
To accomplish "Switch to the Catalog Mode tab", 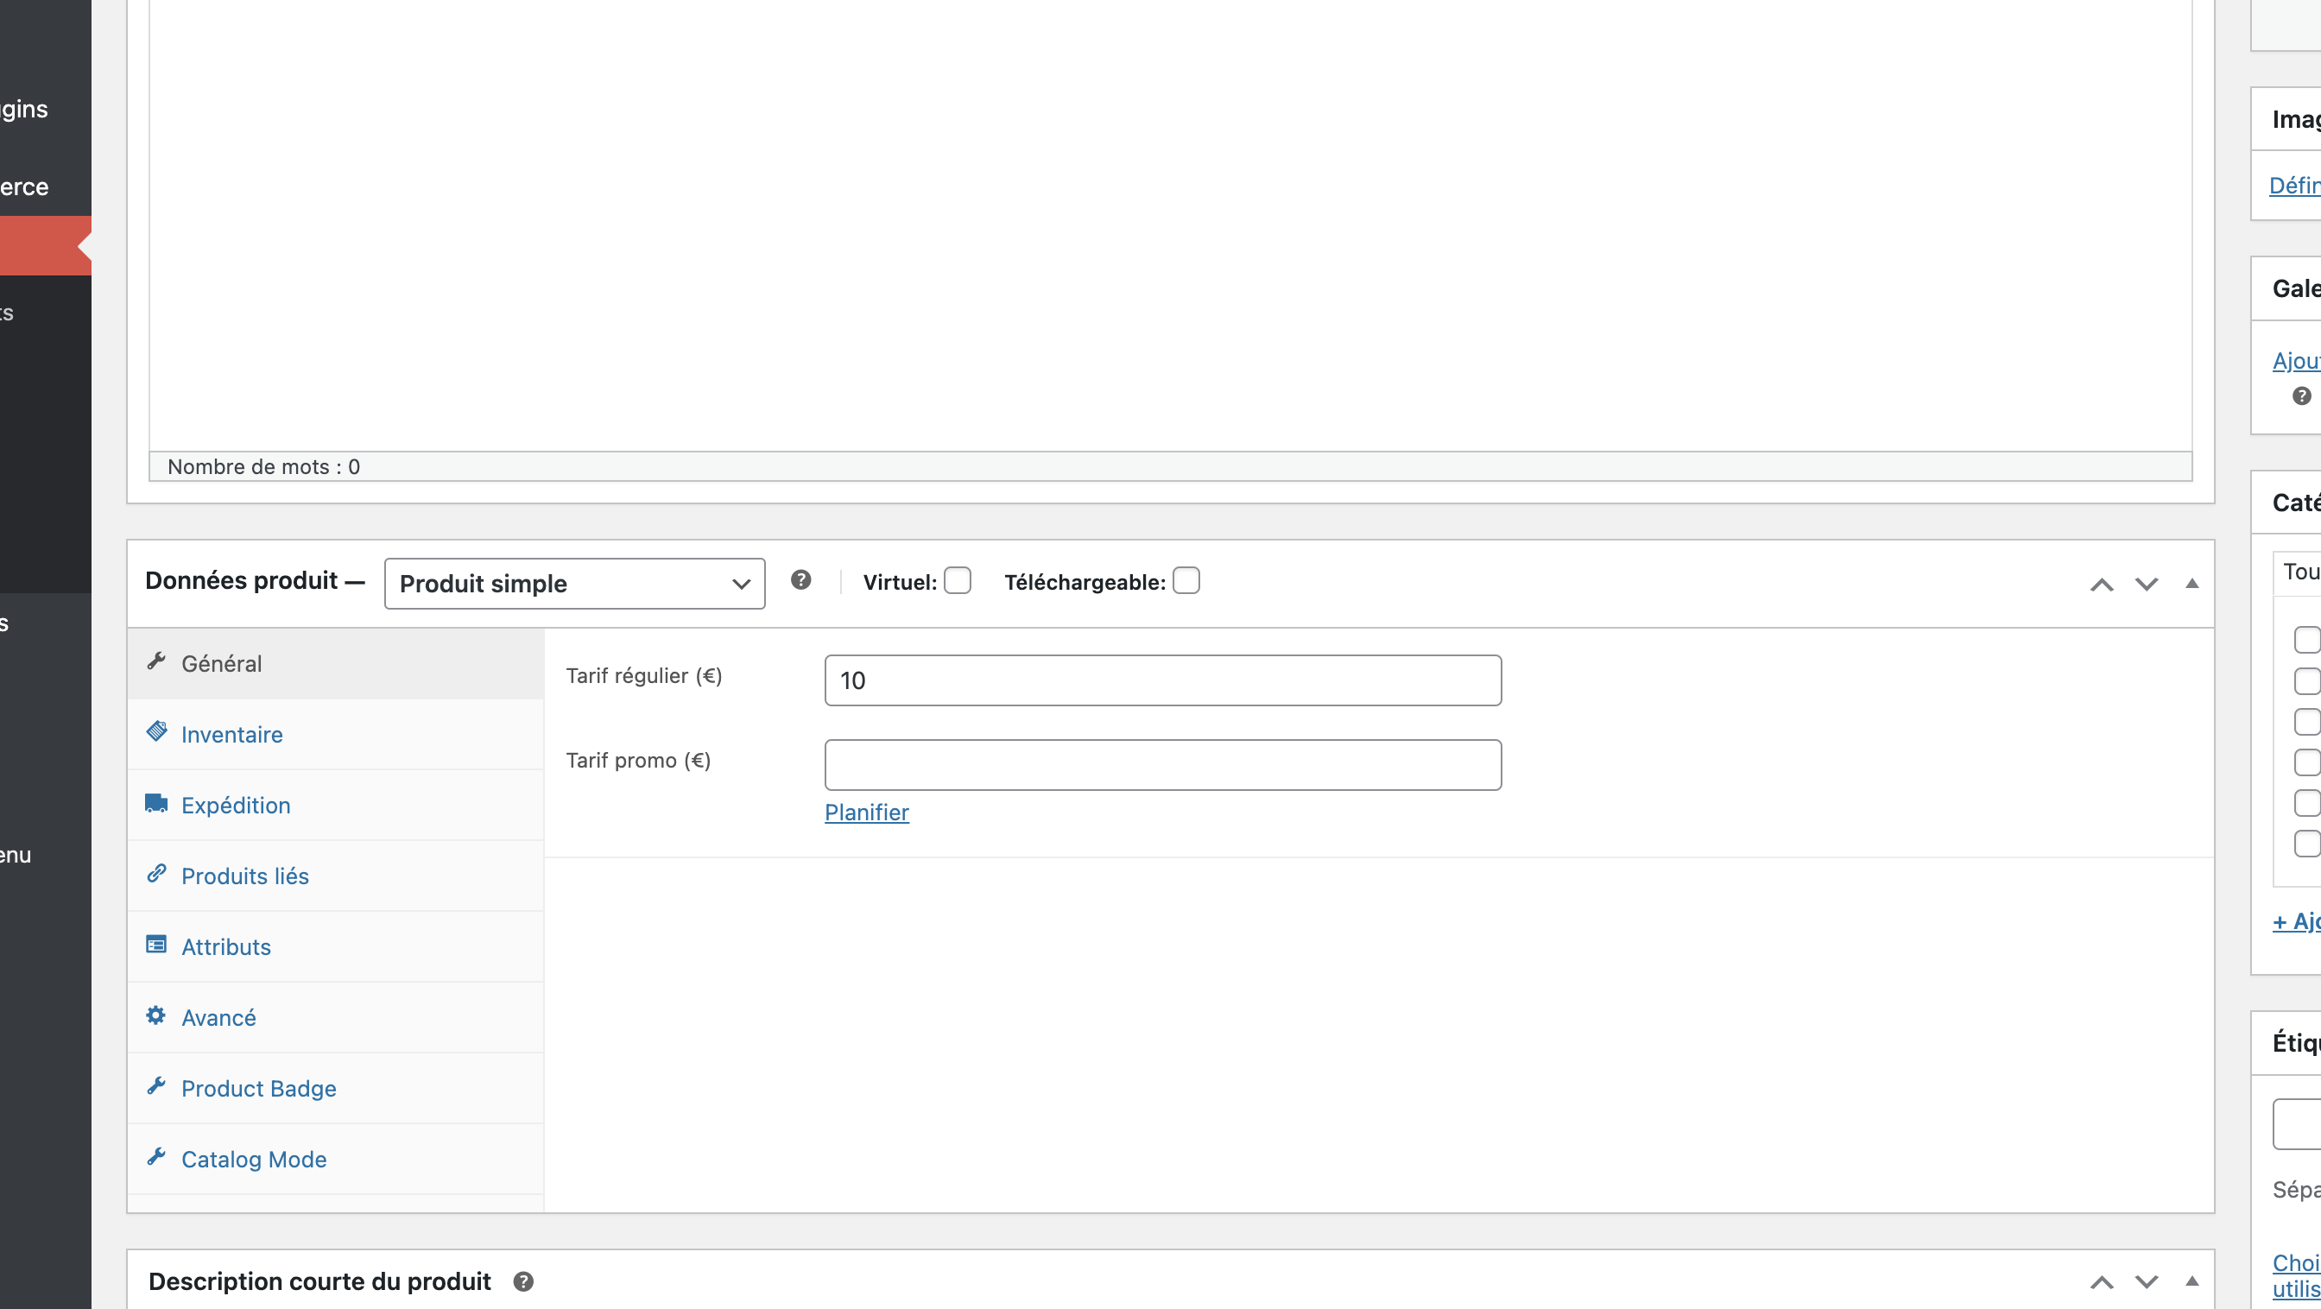I will pyautogui.click(x=253, y=1159).
